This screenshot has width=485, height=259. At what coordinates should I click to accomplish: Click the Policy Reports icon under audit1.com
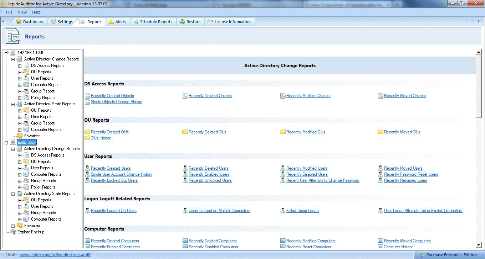pyautogui.click(x=27, y=187)
